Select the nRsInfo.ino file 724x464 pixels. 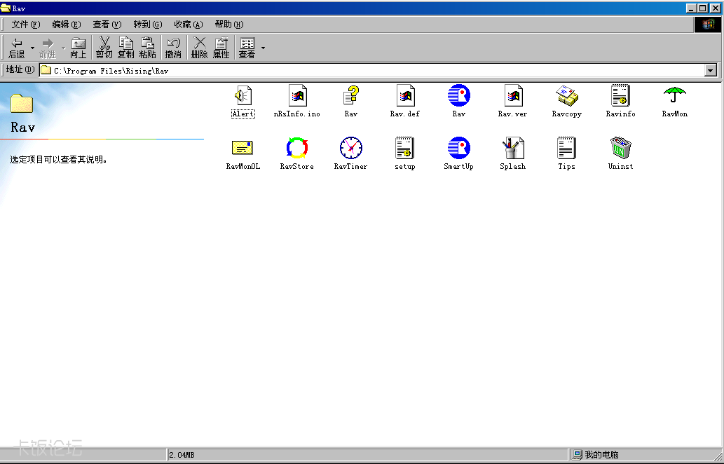pos(297,96)
